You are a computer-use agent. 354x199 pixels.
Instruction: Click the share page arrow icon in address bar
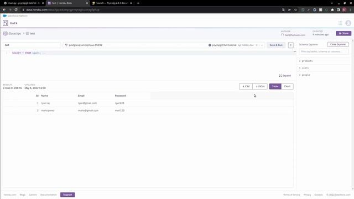[x=289, y=10]
